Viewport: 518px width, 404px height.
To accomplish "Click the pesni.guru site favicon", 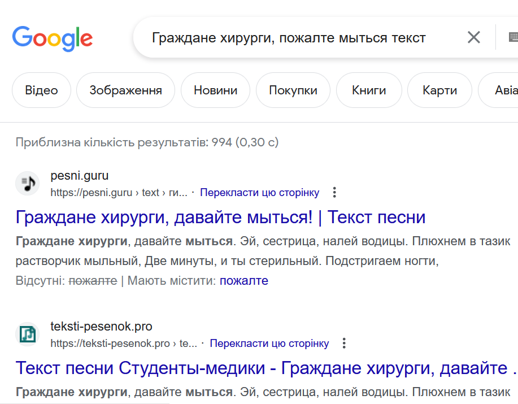I will pyautogui.click(x=27, y=183).
